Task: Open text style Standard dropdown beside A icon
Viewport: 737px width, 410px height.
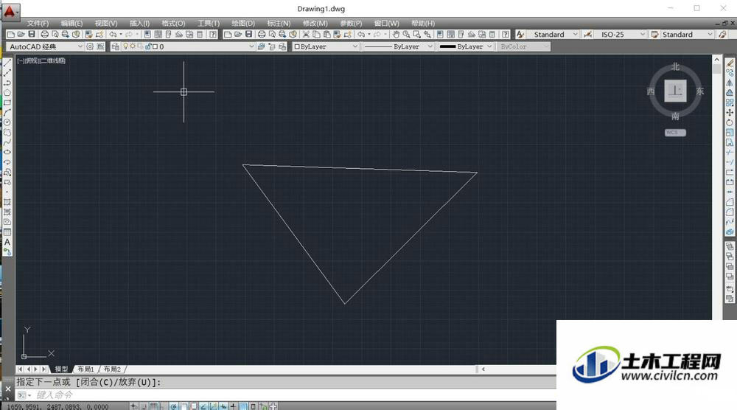Action: pos(575,35)
